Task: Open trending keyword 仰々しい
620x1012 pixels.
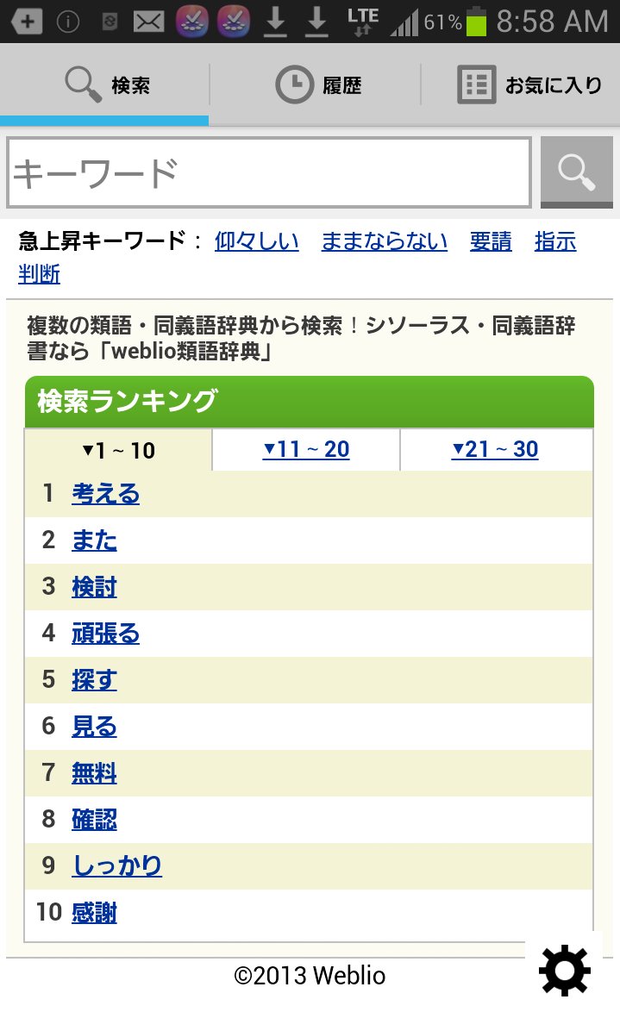Action: [257, 241]
